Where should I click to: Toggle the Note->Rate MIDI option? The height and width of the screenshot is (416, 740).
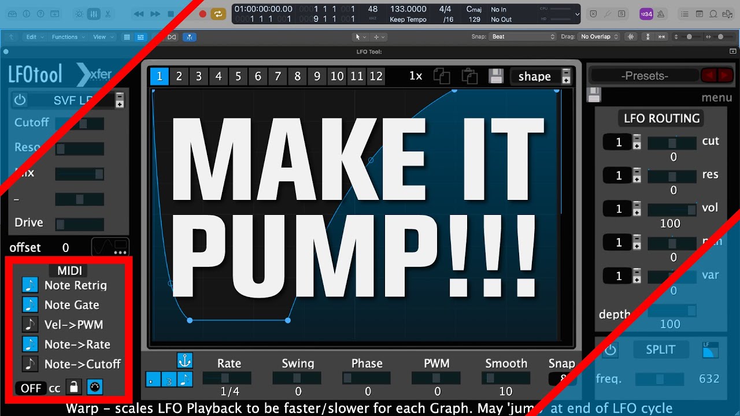coord(29,344)
